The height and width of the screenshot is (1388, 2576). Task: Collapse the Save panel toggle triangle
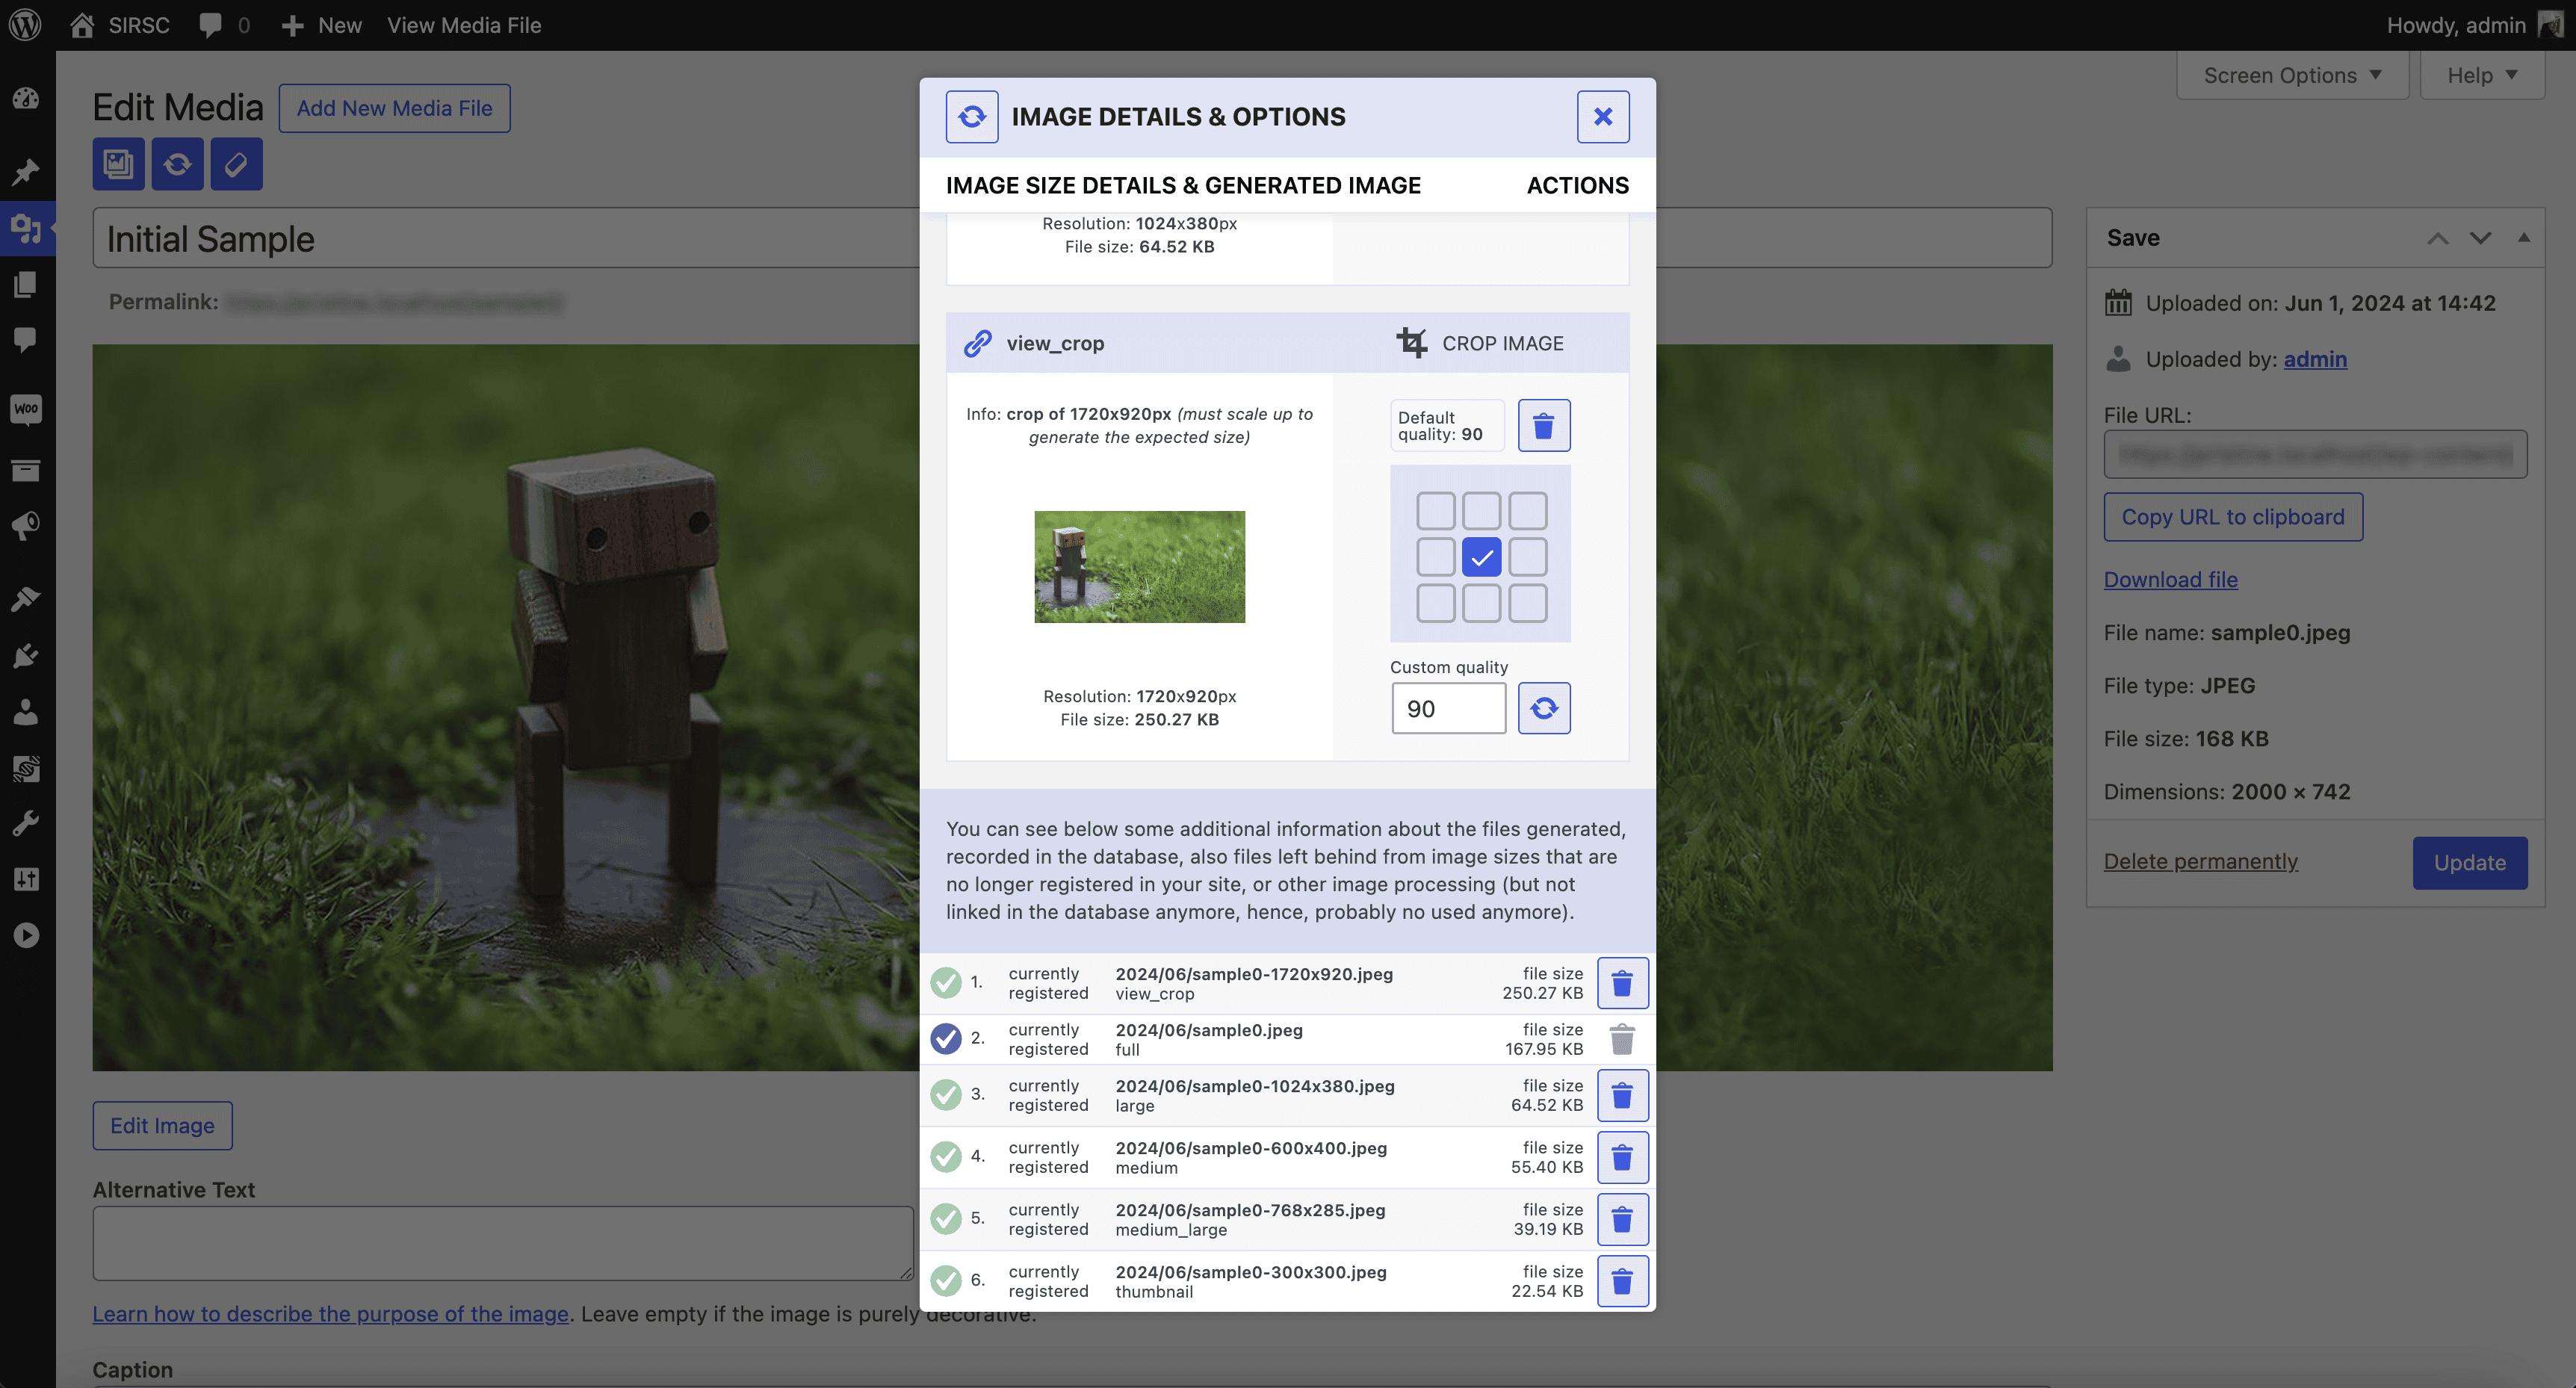[2523, 238]
